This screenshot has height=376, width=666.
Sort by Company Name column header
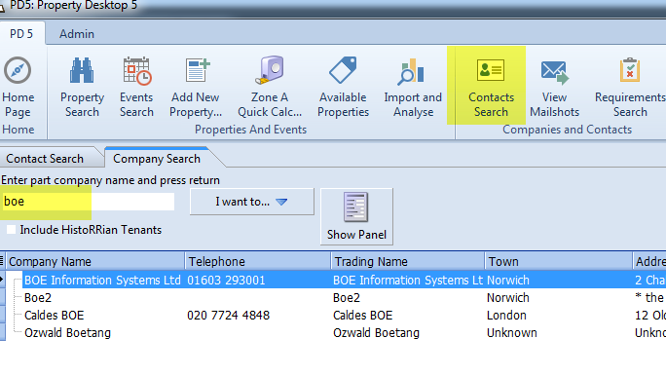pyautogui.click(x=95, y=261)
